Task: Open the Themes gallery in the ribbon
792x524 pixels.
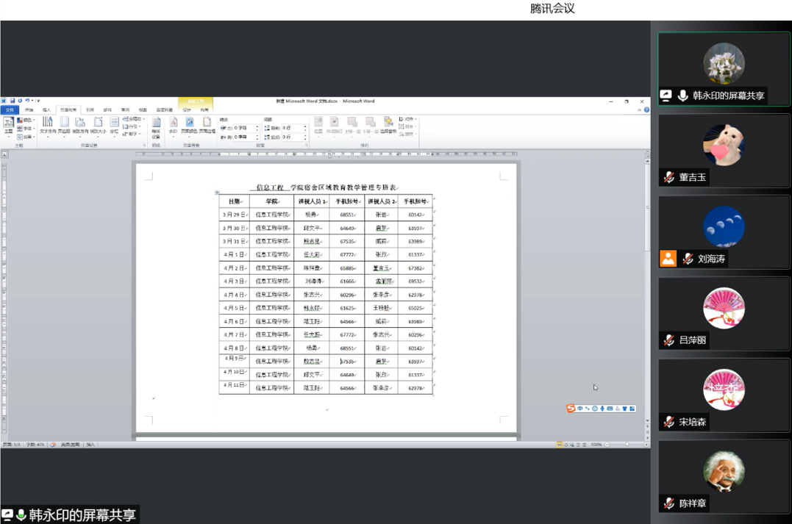Action: pos(8,125)
